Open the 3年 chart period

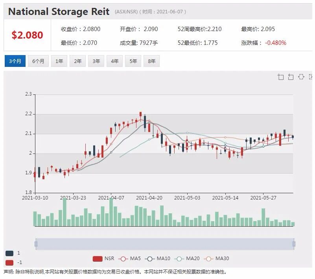(x=96, y=61)
